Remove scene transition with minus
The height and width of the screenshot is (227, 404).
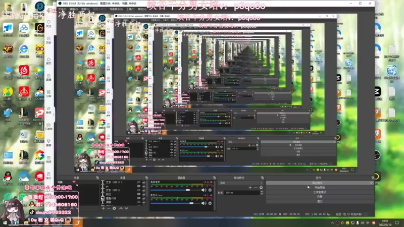pyautogui.click(x=256, y=188)
